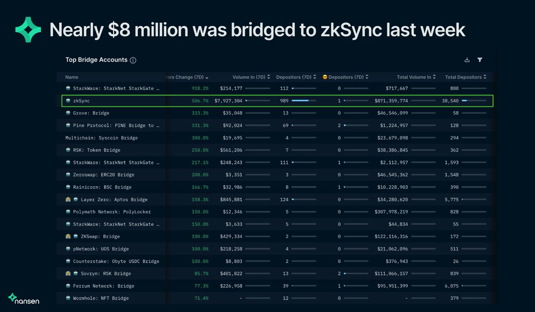Reverse the Change (7D) sort order arrow
Viewport: 535px width, 312px height.
tap(206, 77)
